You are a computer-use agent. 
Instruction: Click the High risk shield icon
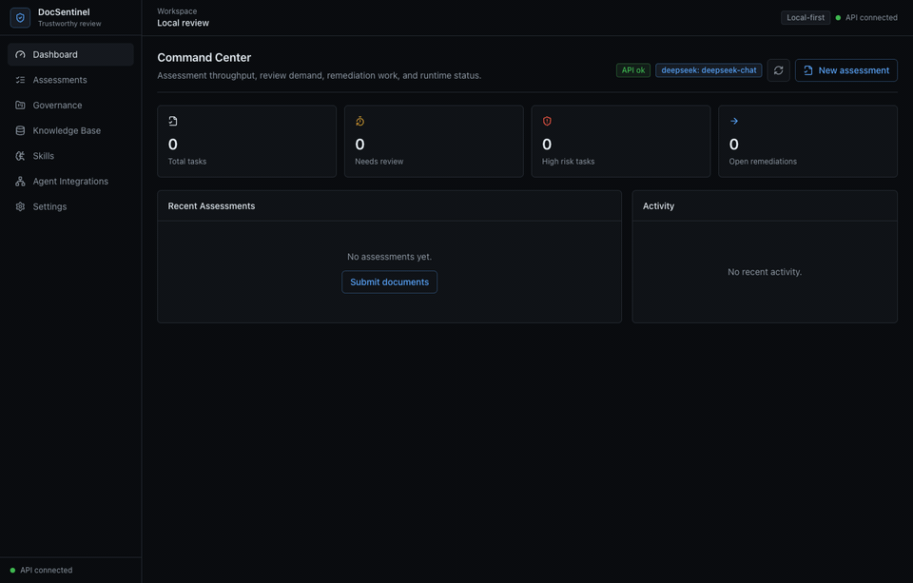coord(547,121)
